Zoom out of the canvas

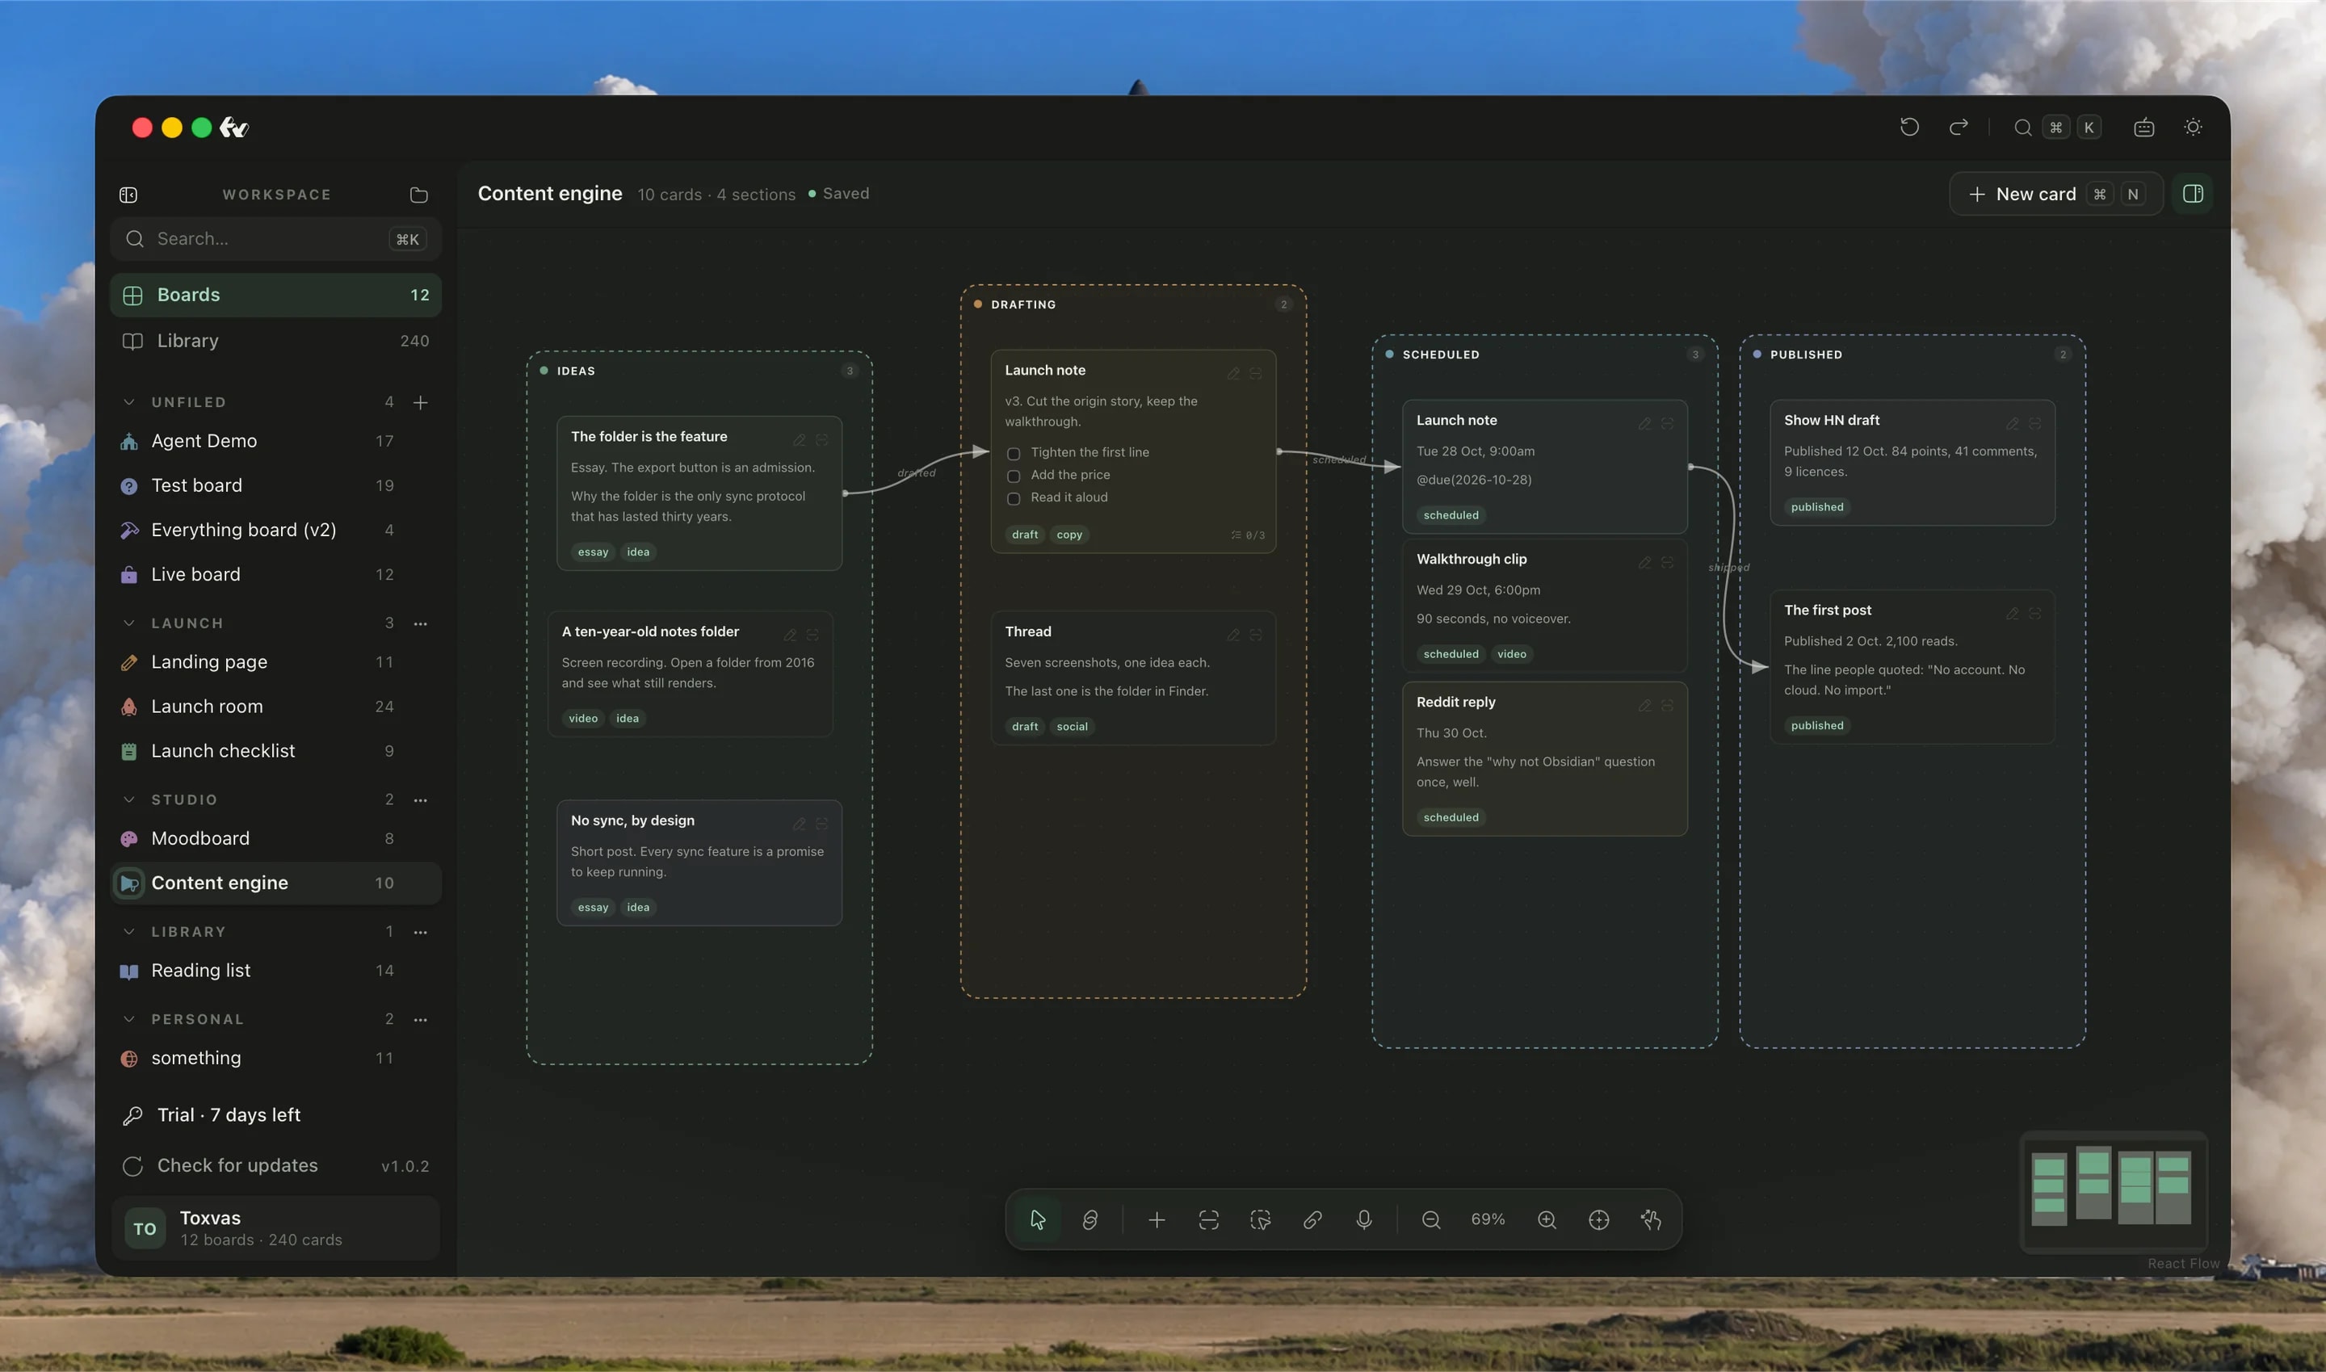tap(1431, 1219)
